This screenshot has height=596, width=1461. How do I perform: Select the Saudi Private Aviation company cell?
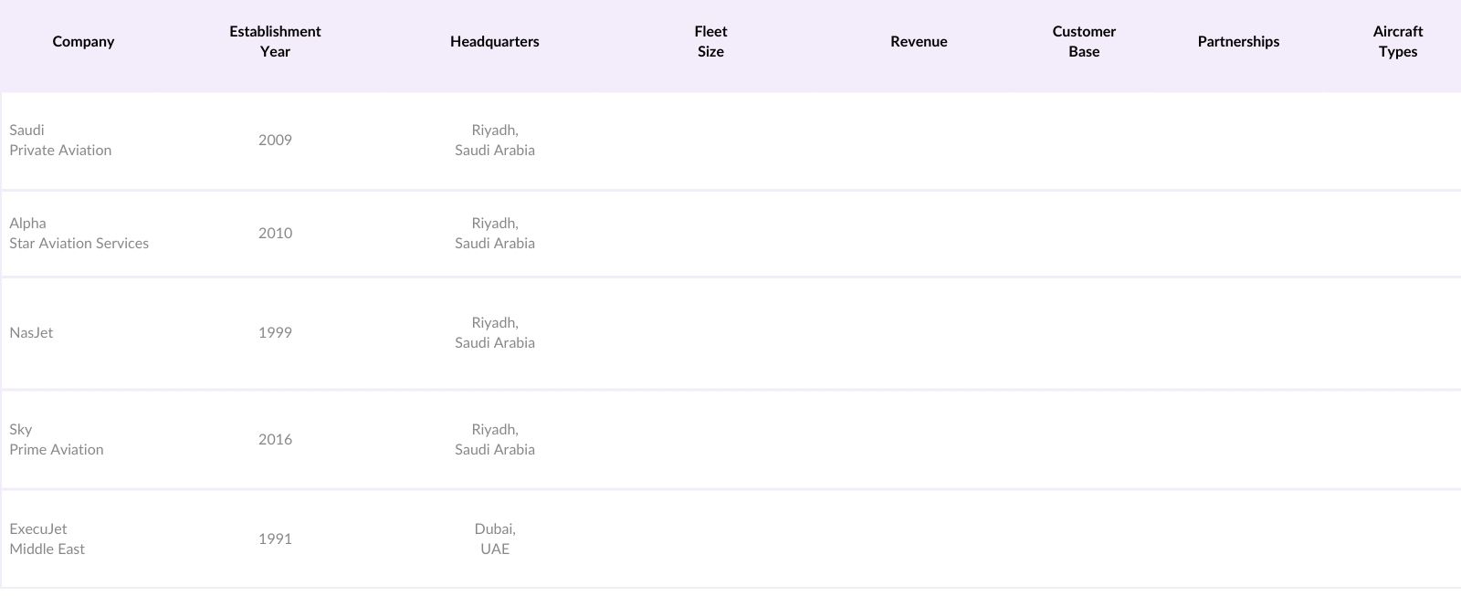point(60,140)
